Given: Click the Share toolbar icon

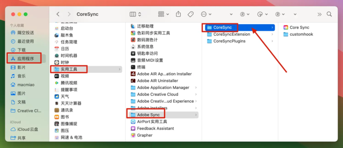Looking at the screenshot, I should (179, 14).
